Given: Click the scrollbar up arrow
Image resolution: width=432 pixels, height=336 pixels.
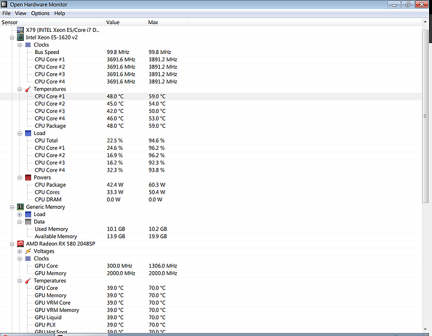Looking at the screenshot, I should (x=425, y=22).
